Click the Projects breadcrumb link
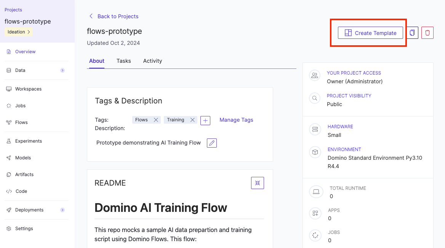445x248 pixels. click(x=13, y=10)
